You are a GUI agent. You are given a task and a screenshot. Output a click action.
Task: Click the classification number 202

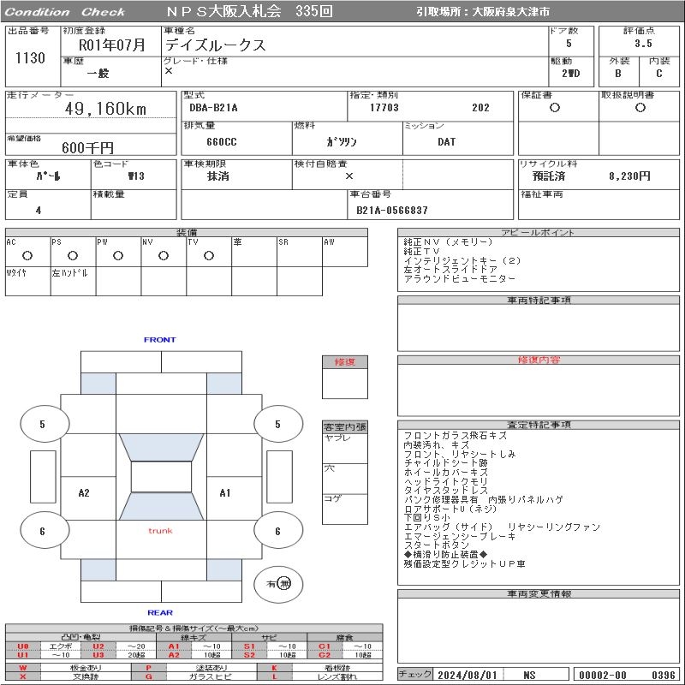[480, 108]
